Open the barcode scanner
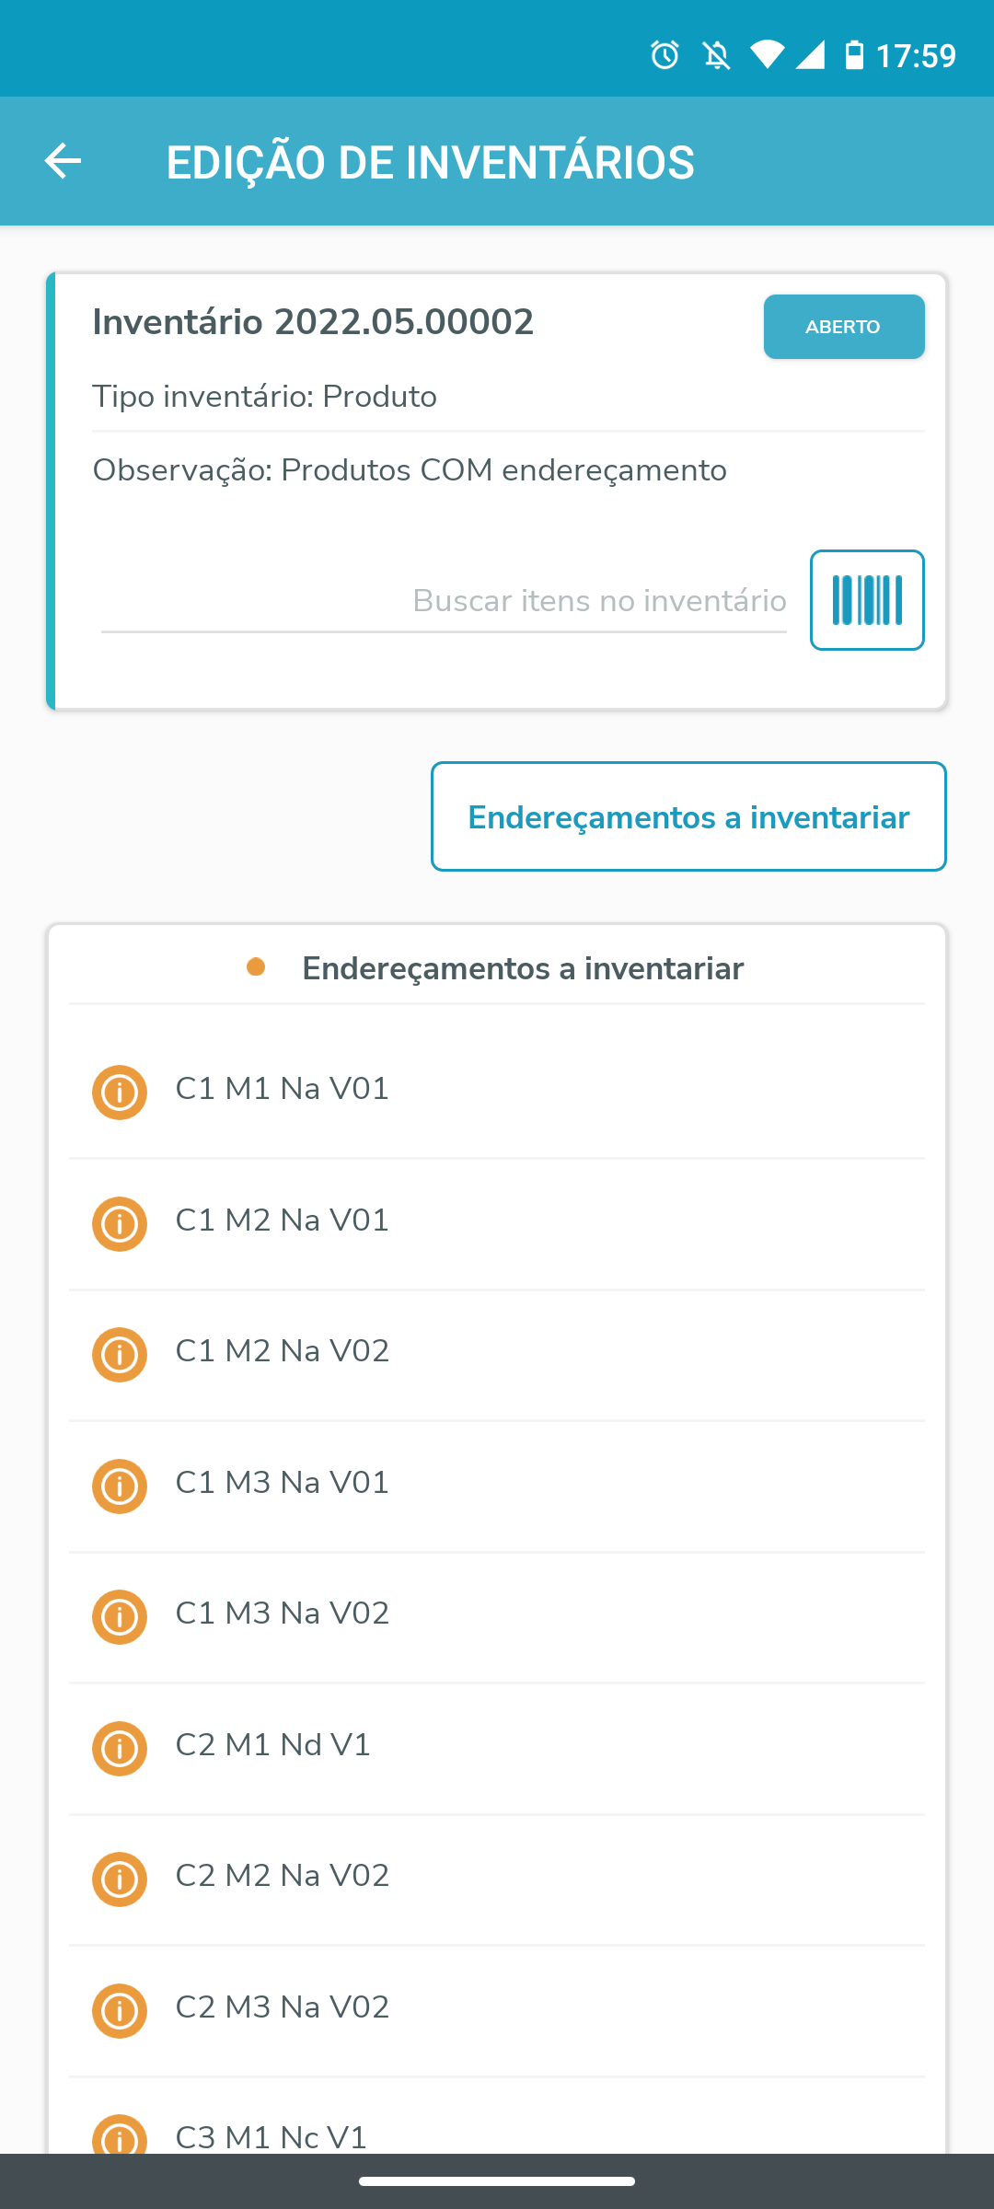This screenshot has width=994, height=2209. [x=866, y=600]
